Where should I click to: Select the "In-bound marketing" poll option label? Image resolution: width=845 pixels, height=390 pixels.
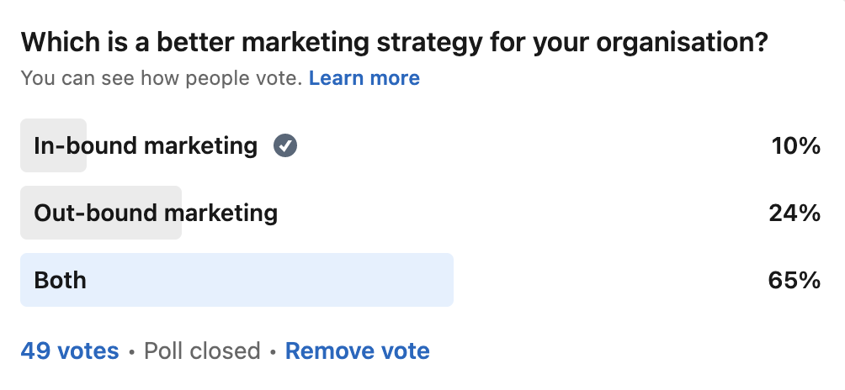[x=146, y=146]
